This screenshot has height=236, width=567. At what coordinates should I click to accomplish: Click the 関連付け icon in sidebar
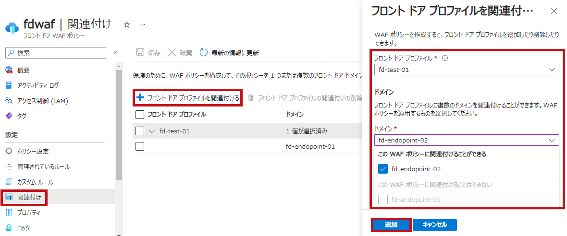click(9, 198)
